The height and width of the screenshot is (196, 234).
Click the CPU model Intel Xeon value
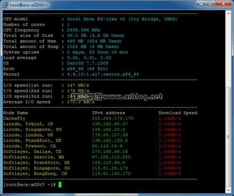(x=122, y=19)
